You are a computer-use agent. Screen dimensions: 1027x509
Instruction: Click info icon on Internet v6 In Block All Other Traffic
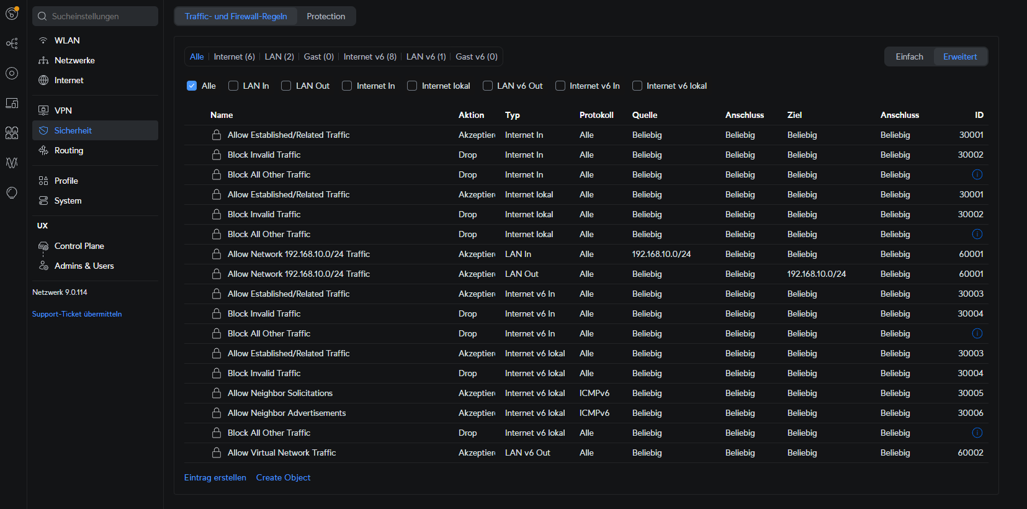click(x=977, y=333)
